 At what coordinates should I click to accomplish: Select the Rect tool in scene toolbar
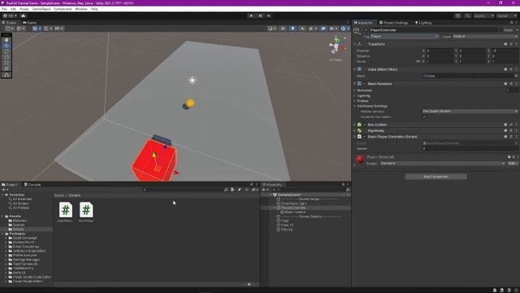(6, 63)
